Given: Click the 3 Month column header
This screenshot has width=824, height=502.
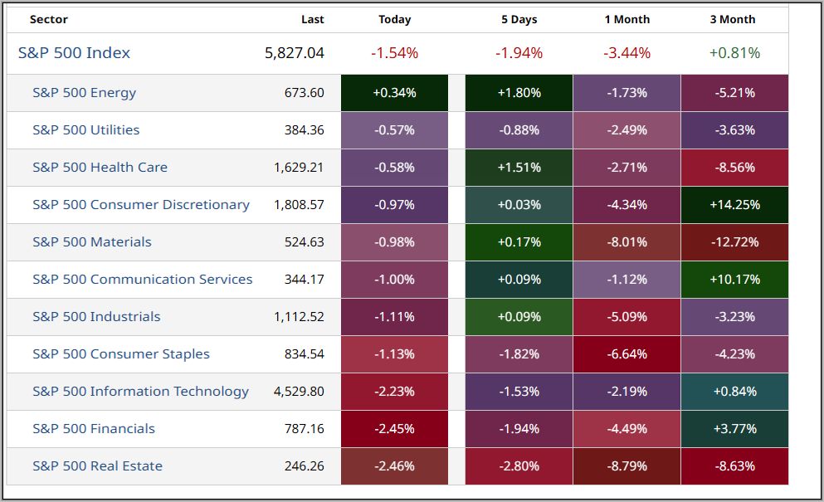Looking at the screenshot, I should 733,19.
